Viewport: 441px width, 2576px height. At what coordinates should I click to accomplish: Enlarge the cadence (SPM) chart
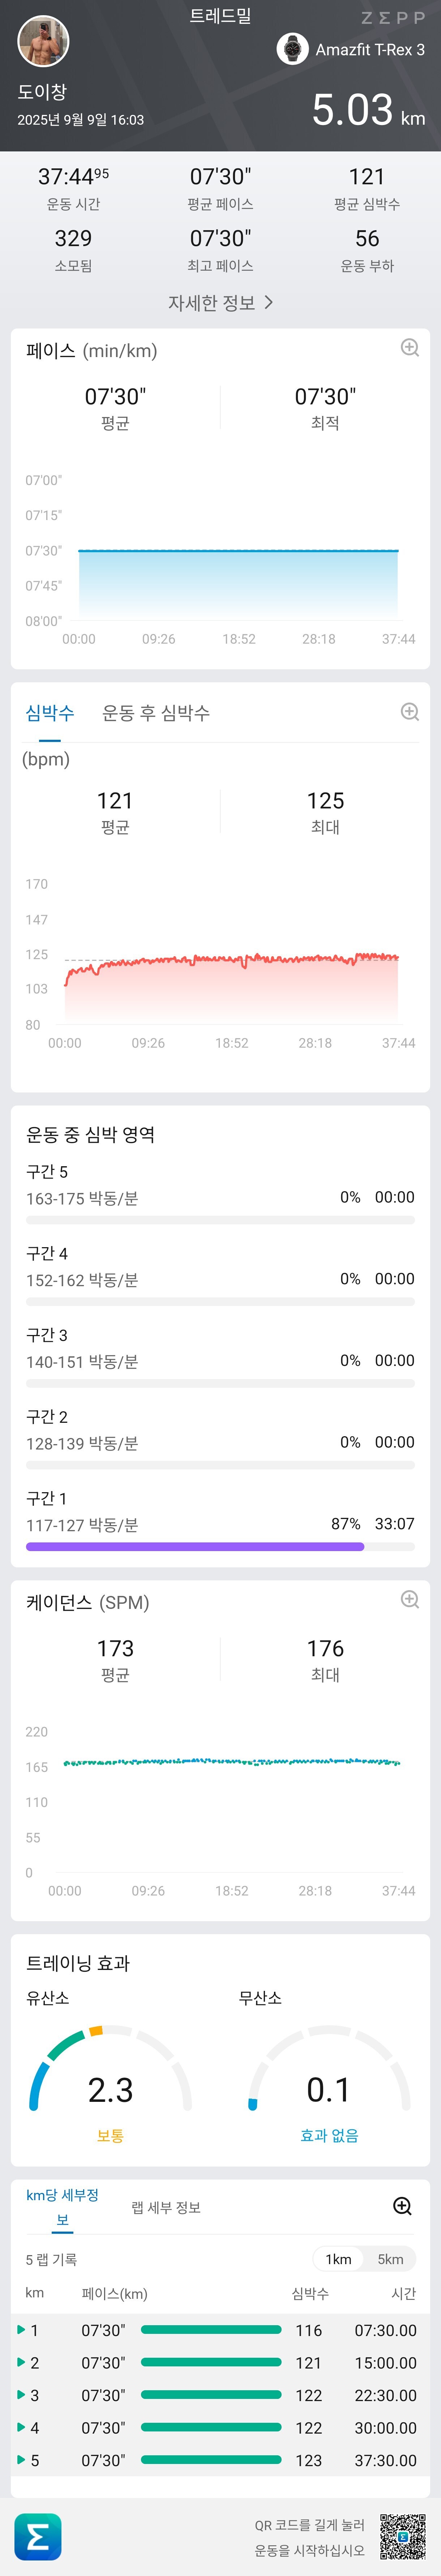pyautogui.click(x=409, y=1599)
